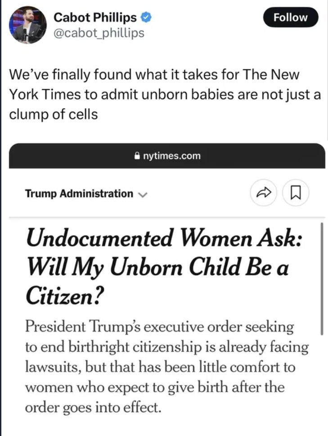Select the Trump Administration section label
328x436 pixels.
[79, 193]
